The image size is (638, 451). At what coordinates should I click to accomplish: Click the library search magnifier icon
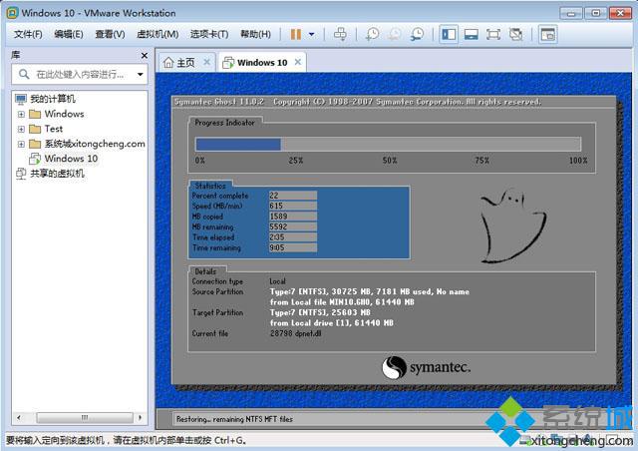click(x=24, y=74)
